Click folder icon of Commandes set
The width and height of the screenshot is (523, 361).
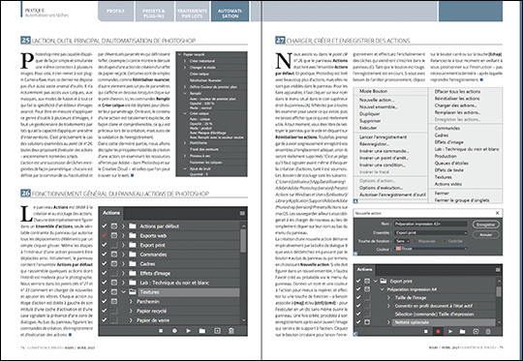[x=133, y=255]
